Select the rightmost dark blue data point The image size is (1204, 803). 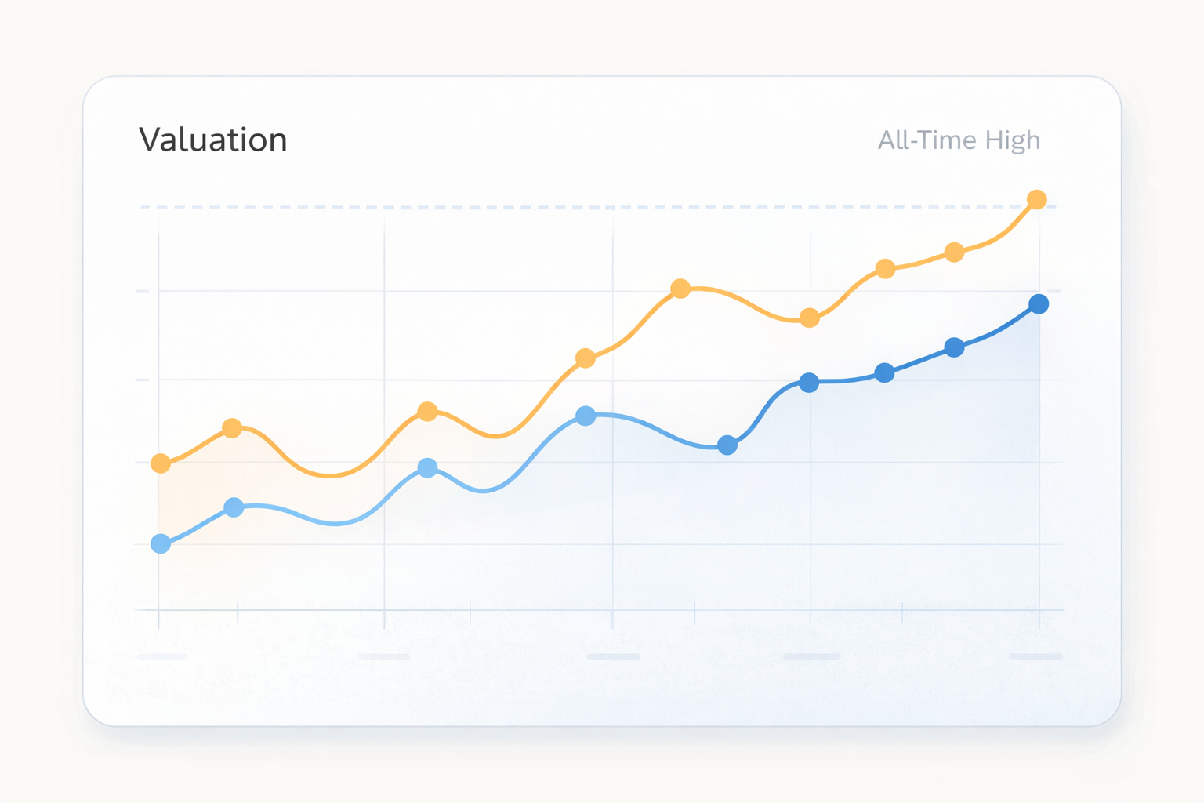(1039, 304)
